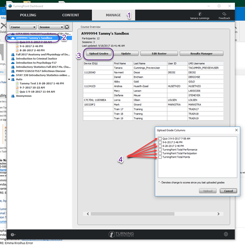
Task: Click the 9-6-2017 2-46 PM session file icon
Action: coord(17,46)
